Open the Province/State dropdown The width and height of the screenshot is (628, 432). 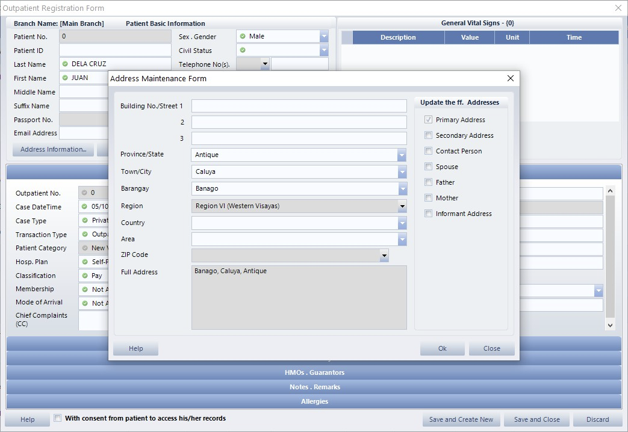click(x=402, y=155)
